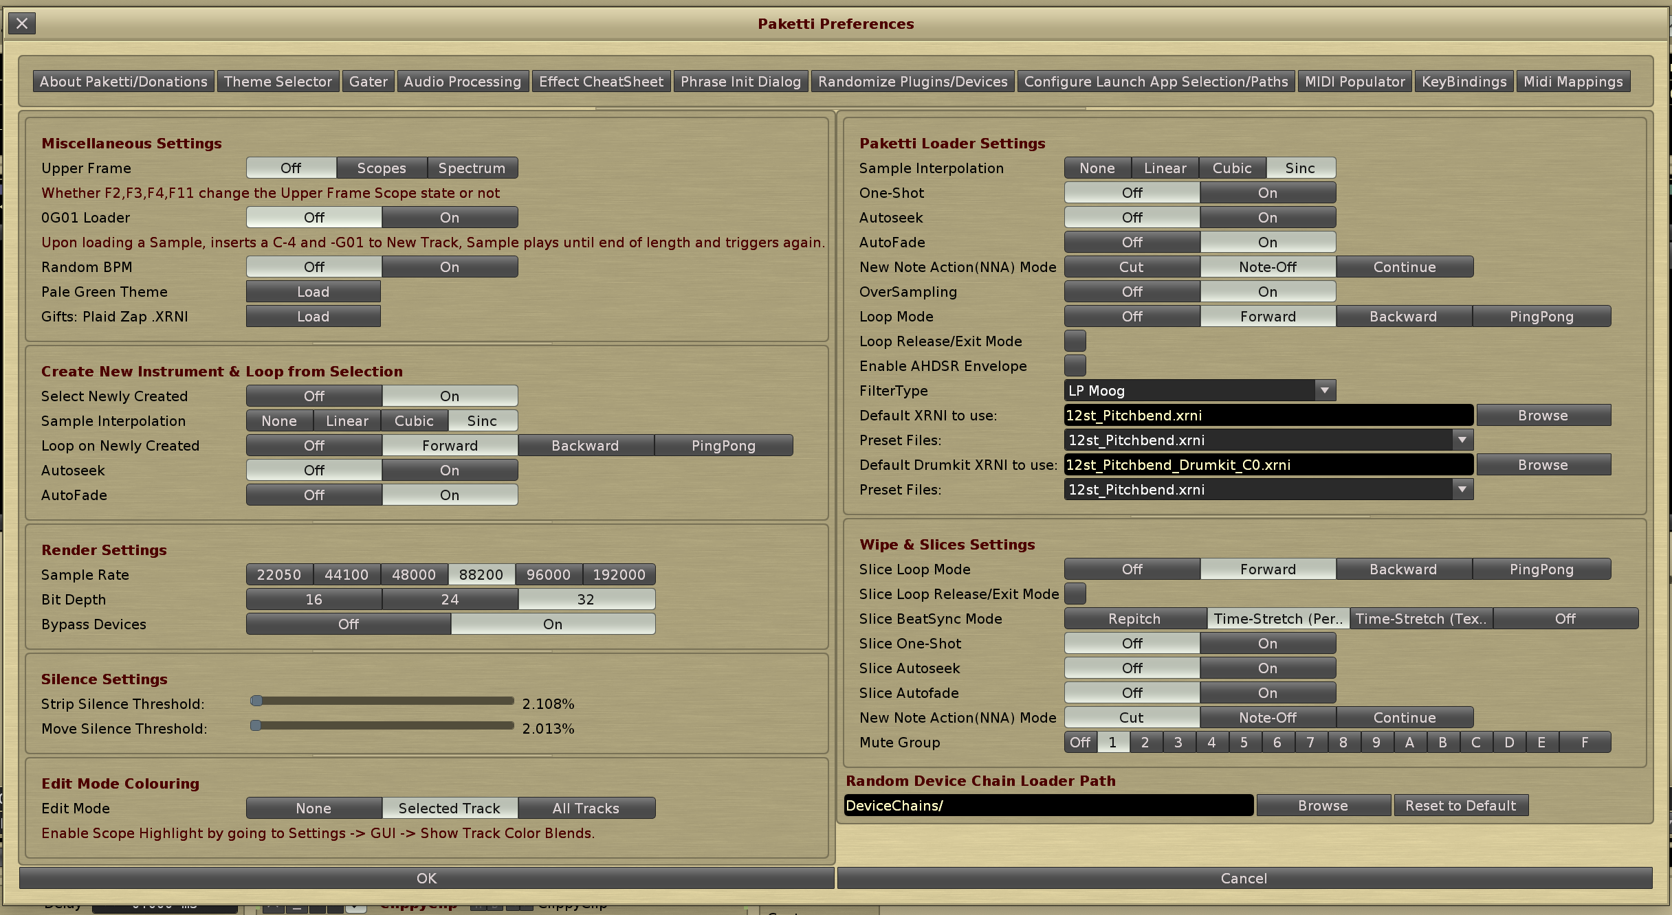Load the Pale Green Theme
The width and height of the screenshot is (1672, 915).
point(313,291)
